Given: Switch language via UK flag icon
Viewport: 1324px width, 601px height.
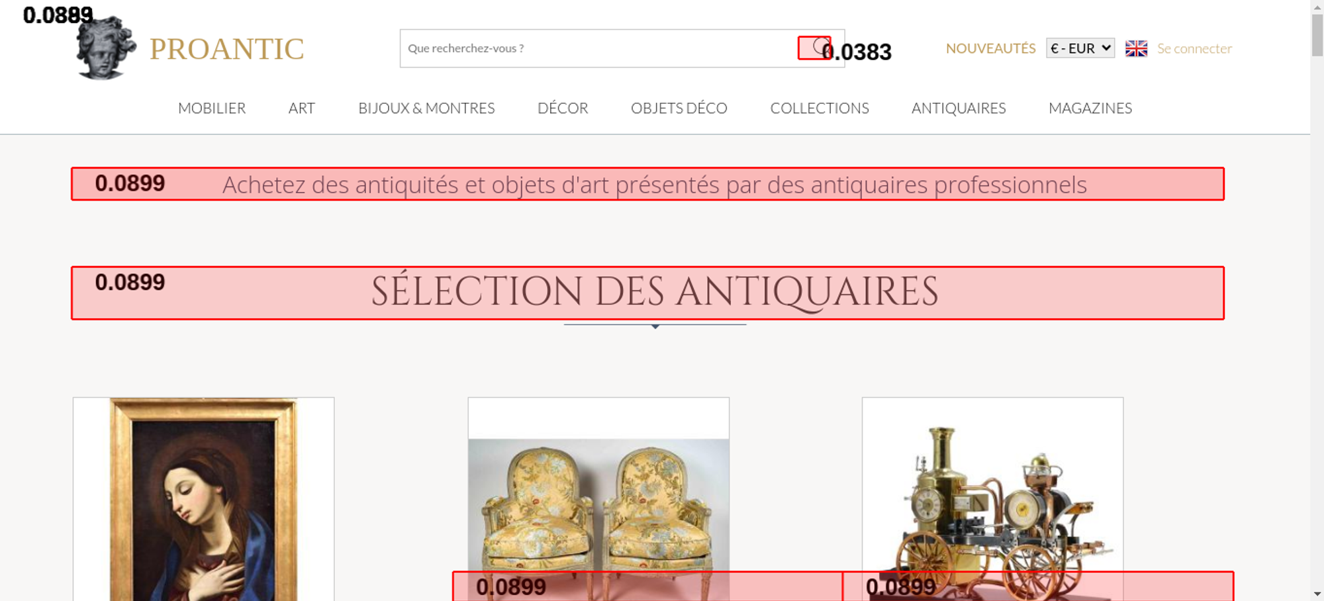Looking at the screenshot, I should click(x=1136, y=48).
